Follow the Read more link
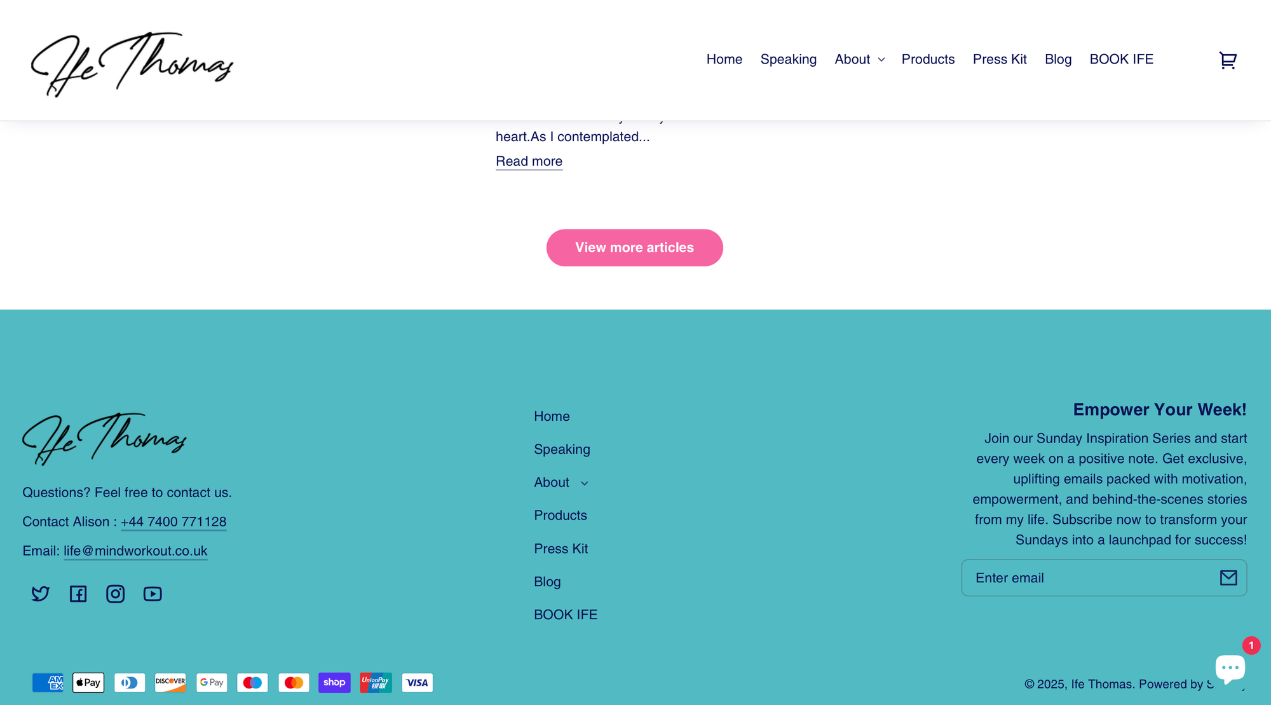Viewport: 1271px width, 705px height. point(529,161)
